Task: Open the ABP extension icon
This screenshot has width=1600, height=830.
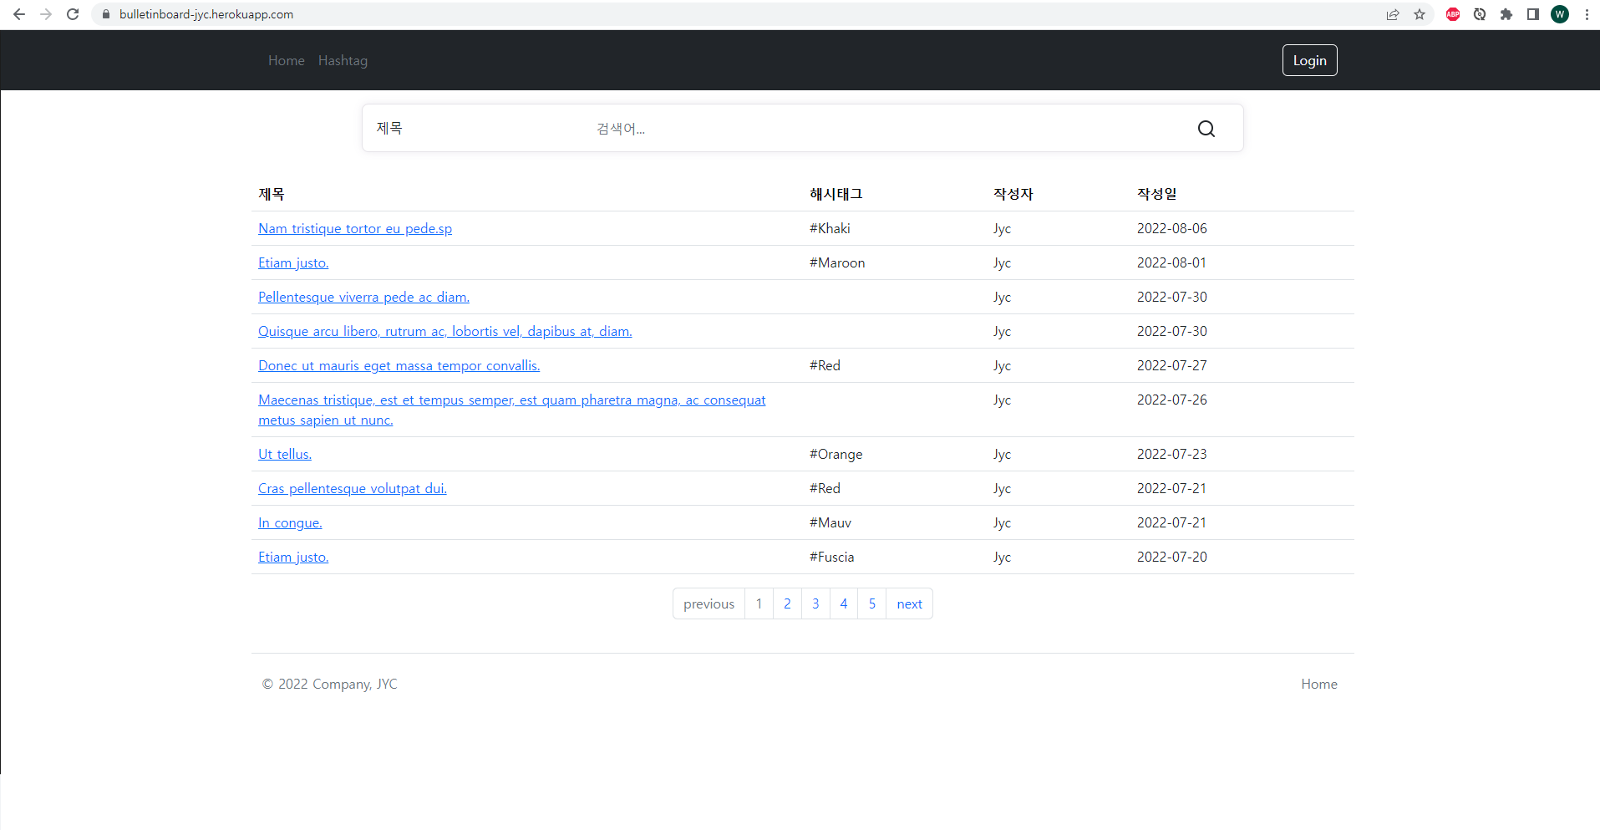Action: click(x=1453, y=14)
